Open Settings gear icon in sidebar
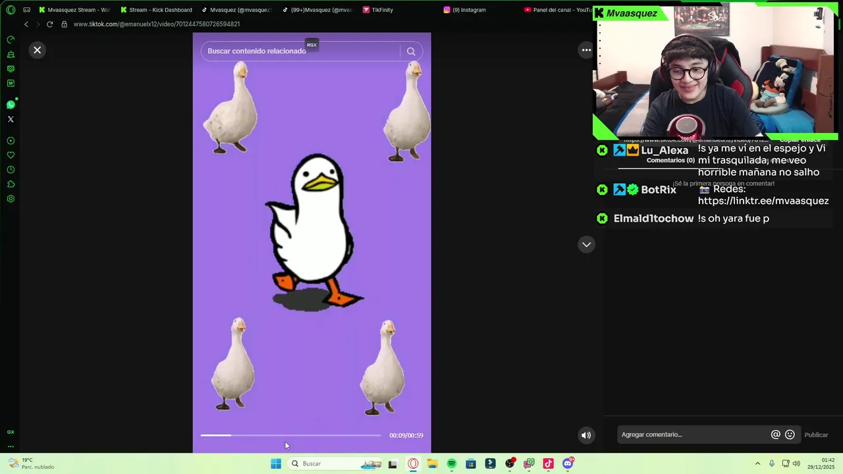Screen dimensions: 843x474 click(x=11, y=199)
